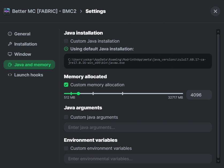Click the Installation wrench icon
224x168 pixels.
(10, 44)
